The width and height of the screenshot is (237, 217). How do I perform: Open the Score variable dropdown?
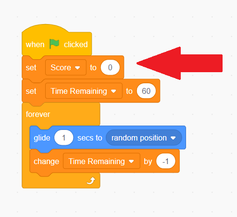click(x=66, y=67)
